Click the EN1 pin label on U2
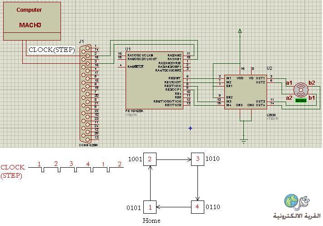Image resolution: width=323 pixels, height=226 pixels. [229, 86]
